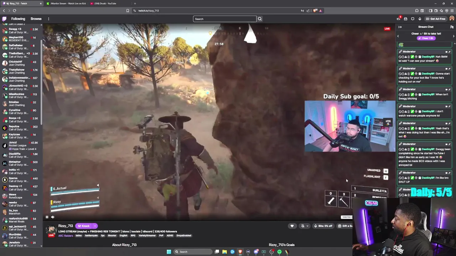Go back in the browser
Screen dimensions: 456x256
(x=4, y=11)
